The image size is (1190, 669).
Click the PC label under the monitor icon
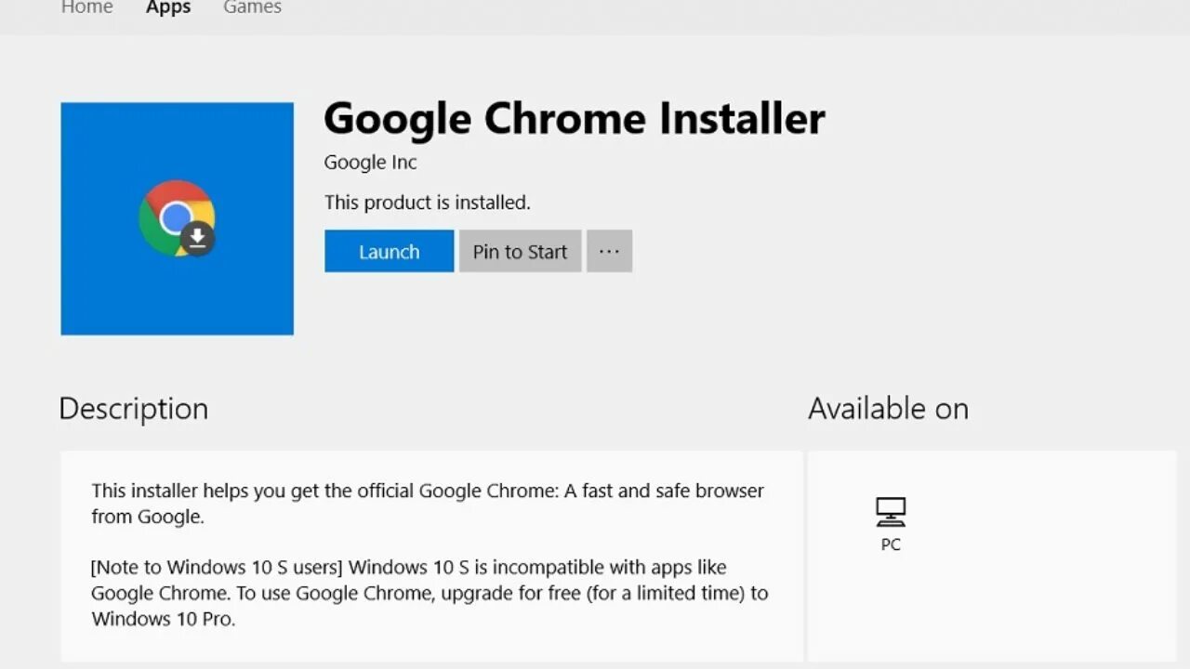pyautogui.click(x=890, y=544)
